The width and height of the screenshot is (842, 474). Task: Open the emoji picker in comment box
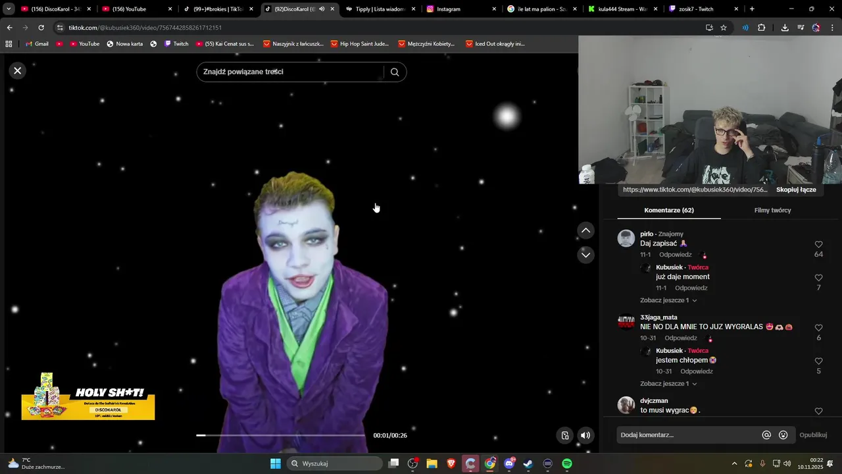coord(783,435)
